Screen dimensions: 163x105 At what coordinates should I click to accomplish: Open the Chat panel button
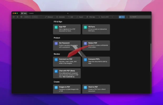pyautogui.click(x=122, y=17)
